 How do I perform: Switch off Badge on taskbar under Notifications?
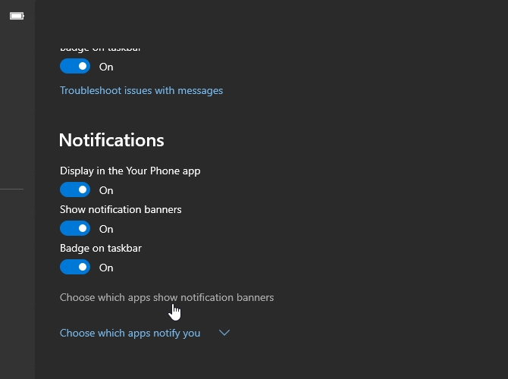(75, 268)
